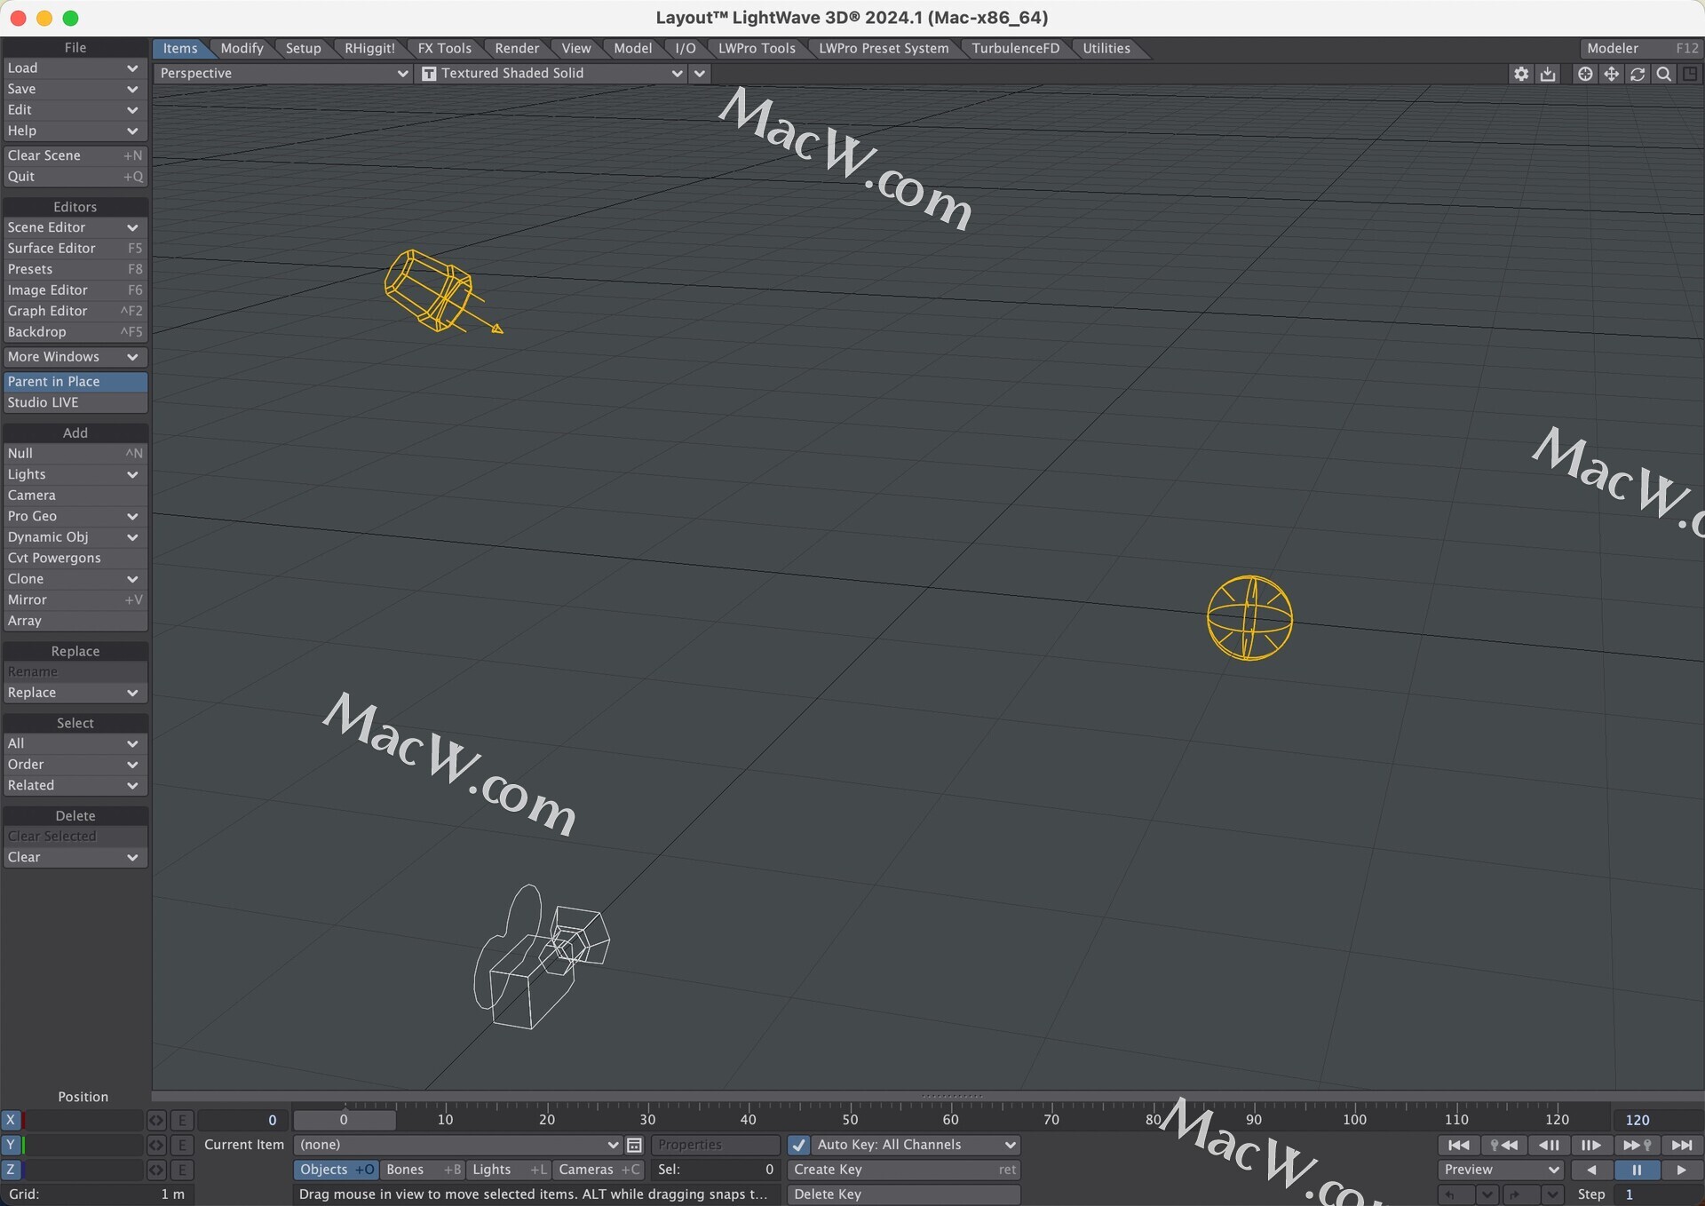Viewport: 1705px width, 1206px height.
Task: Go to the last frame
Action: (x=1681, y=1146)
